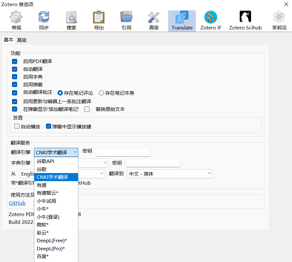The width and height of the screenshot is (292, 262).
Task: Select the Translate preferences pane
Action: [182, 21]
